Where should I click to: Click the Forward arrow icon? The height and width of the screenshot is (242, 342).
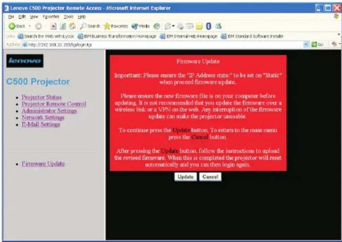(39, 26)
